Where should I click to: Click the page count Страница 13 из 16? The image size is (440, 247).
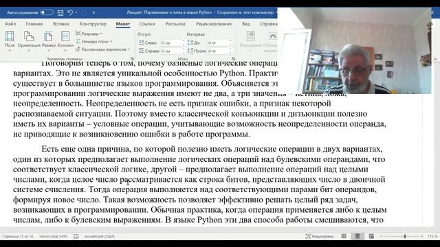pyautogui.click(x=18, y=236)
